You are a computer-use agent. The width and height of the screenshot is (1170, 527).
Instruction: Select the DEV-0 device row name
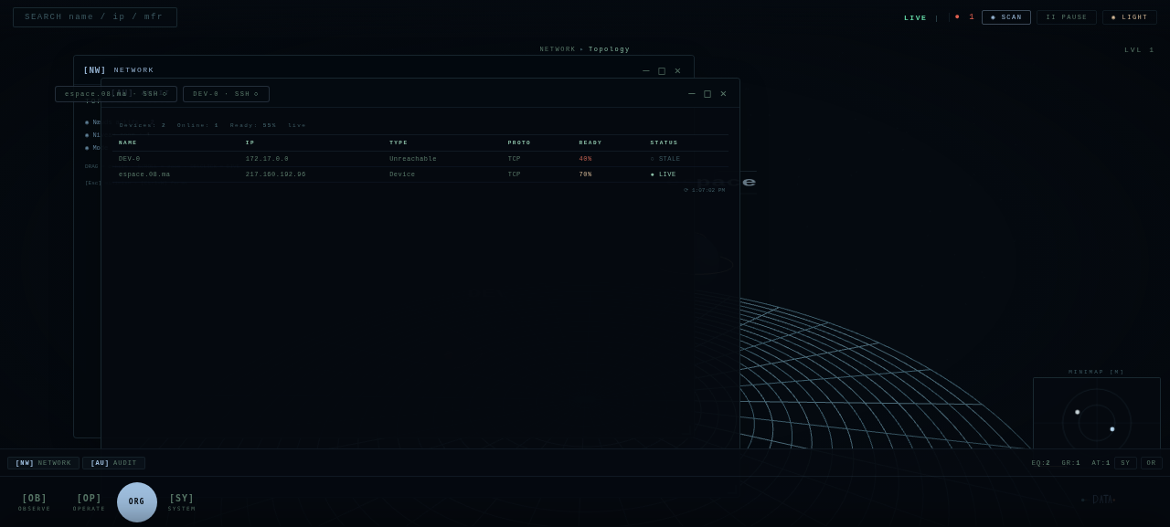click(x=129, y=159)
